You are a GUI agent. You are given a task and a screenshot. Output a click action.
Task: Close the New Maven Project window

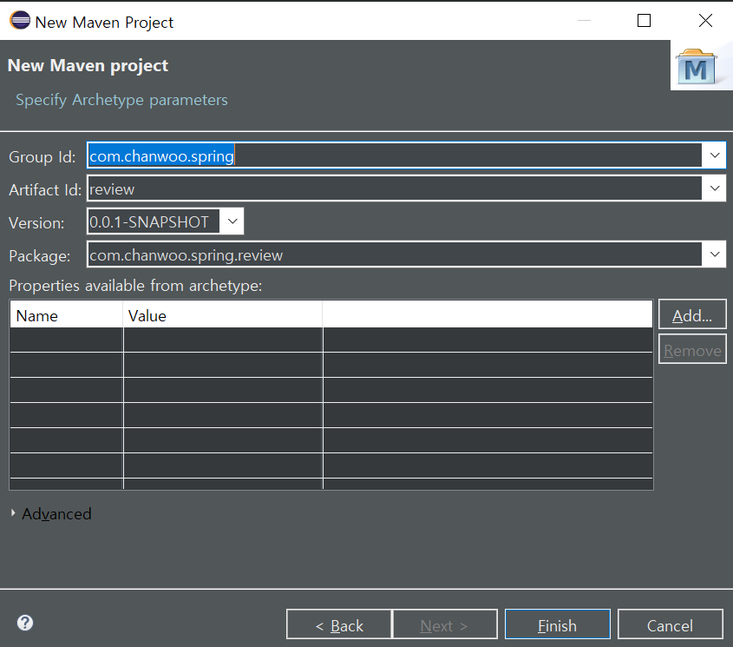[x=705, y=21]
